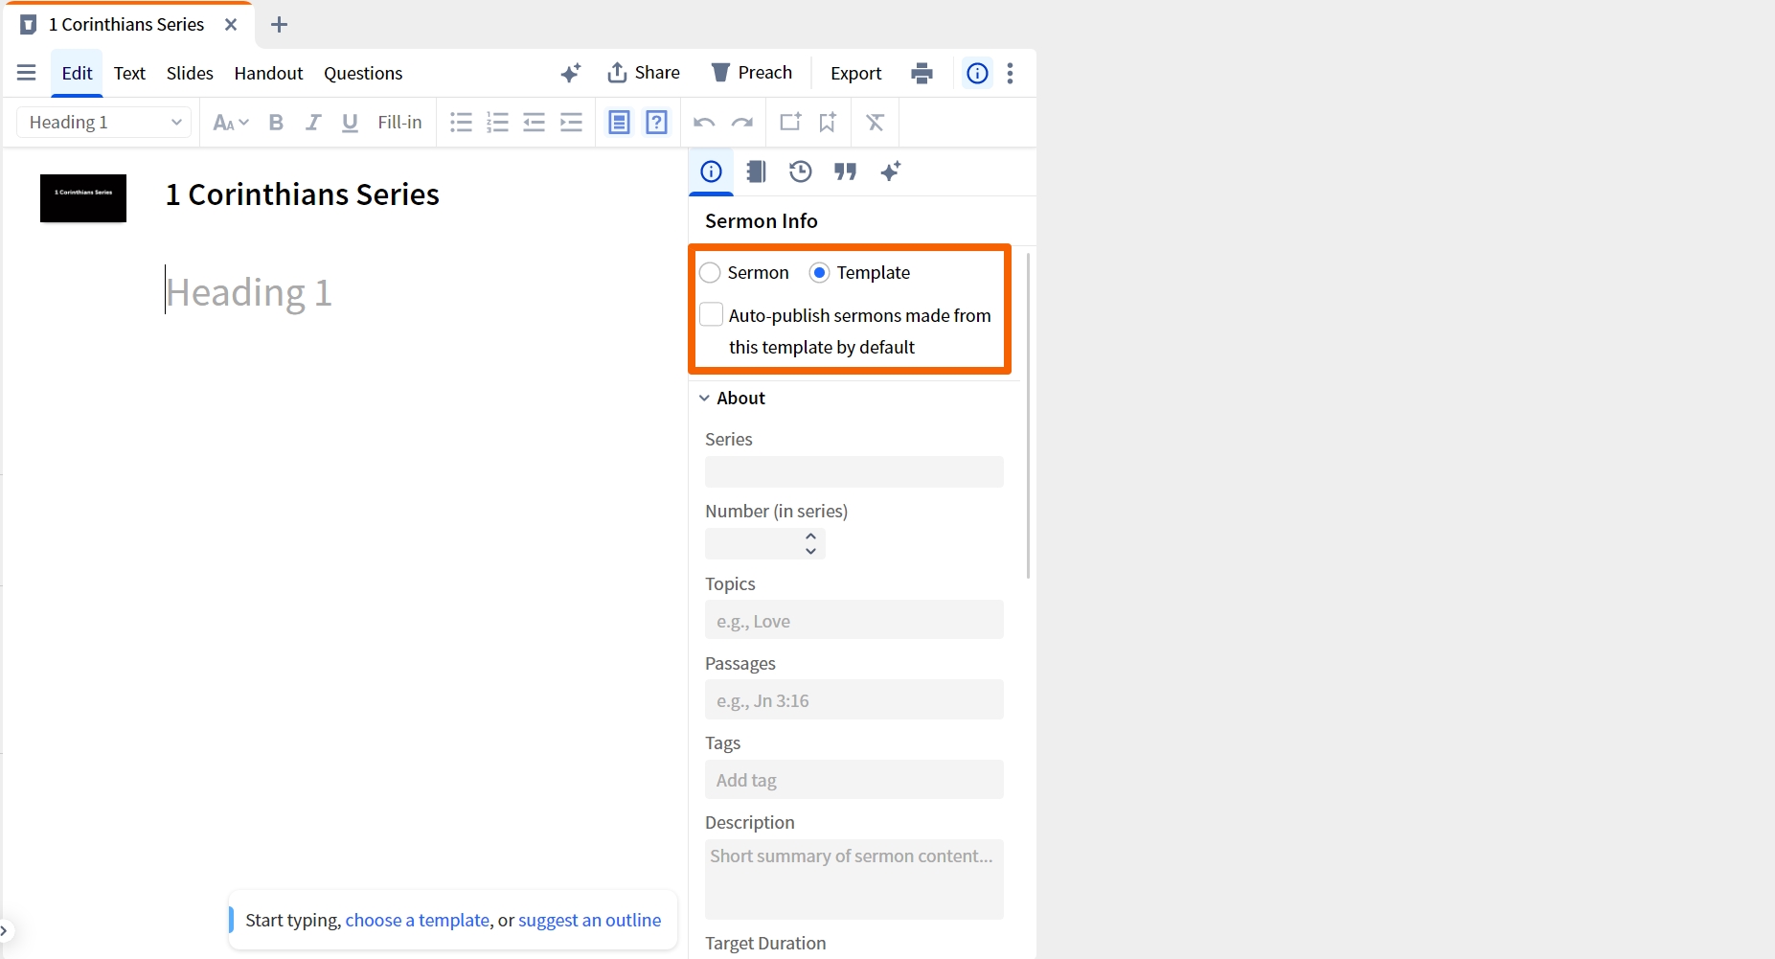The width and height of the screenshot is (1775, 959).
Task: Open the history tab in side panel
Action: 800,171
